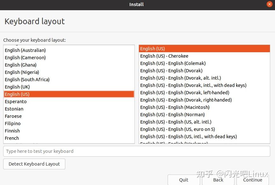Click the Quit button
This screenshot has width=275, height=185.
pos(184,180)
